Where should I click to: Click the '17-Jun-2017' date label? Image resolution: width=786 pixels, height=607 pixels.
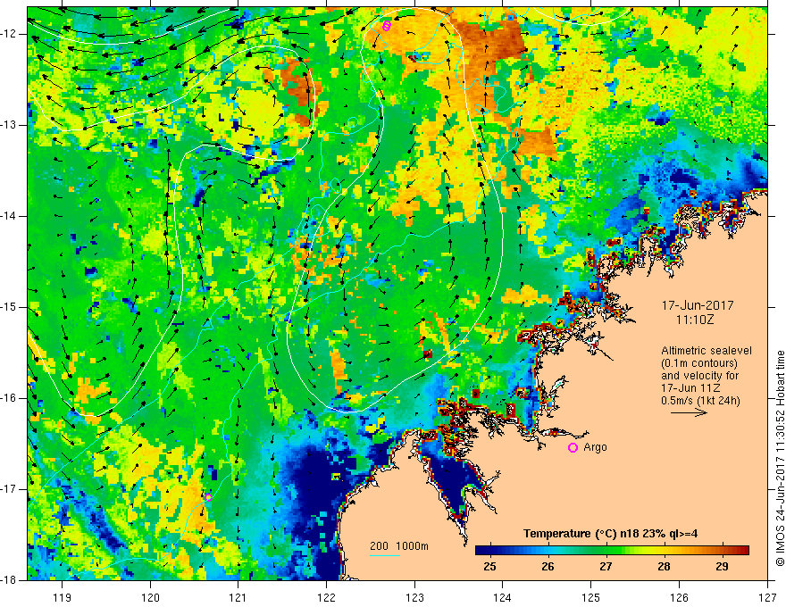tap(698, 305)
